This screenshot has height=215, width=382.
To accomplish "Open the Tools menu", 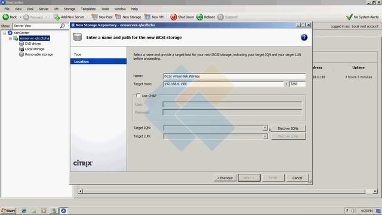I will pos(105,9).
